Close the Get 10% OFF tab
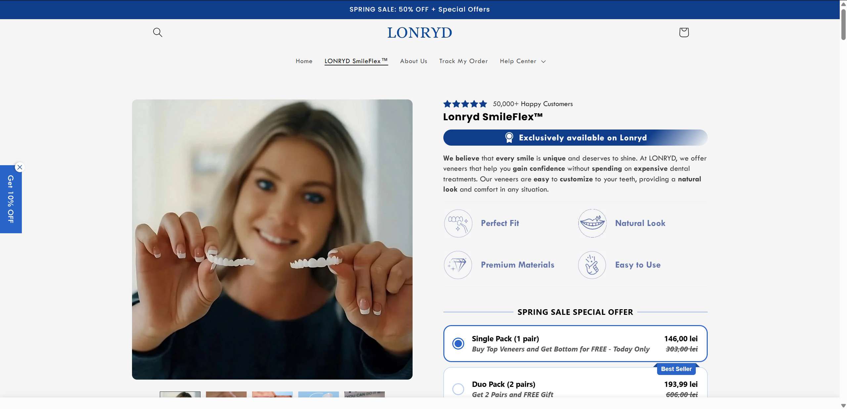This screenshot has height=409, width=847. (x=20, y=167)
